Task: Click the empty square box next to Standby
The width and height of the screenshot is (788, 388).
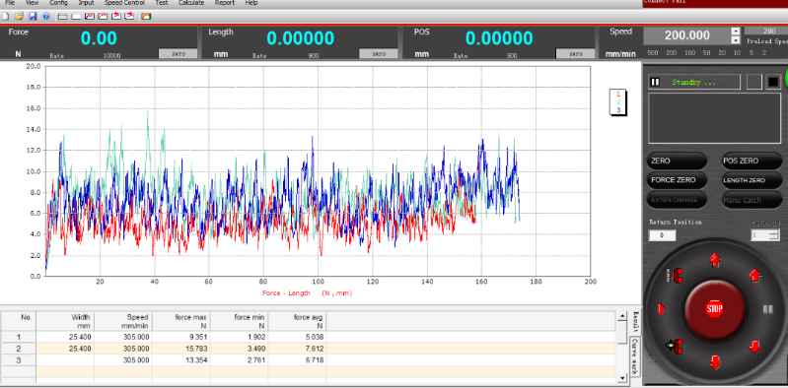Action: [754, 82]
